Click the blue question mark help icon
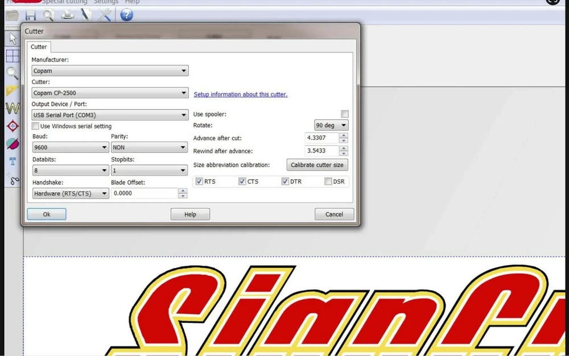This screenshot has width=569, height=356. point(127,15)
